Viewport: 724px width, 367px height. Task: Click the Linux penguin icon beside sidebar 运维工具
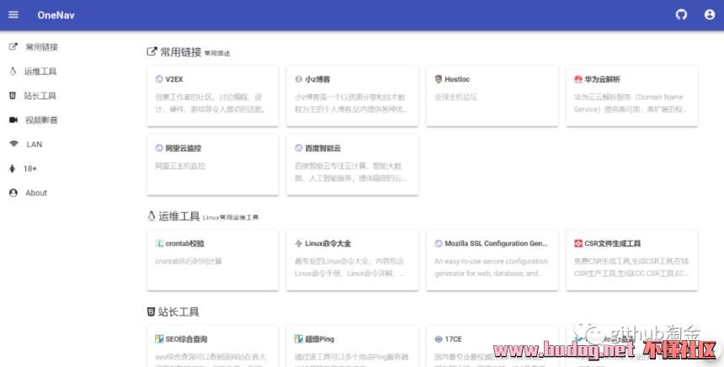coord(13,71)
